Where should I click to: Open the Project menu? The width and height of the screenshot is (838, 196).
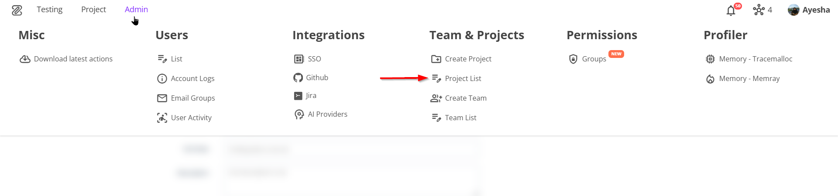(x=93, y=10)
